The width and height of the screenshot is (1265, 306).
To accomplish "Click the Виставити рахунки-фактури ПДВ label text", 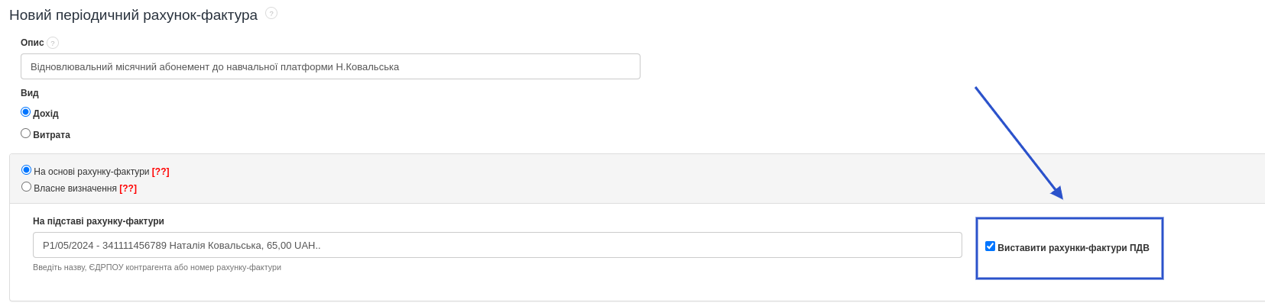I will [x=1073, y=248].
